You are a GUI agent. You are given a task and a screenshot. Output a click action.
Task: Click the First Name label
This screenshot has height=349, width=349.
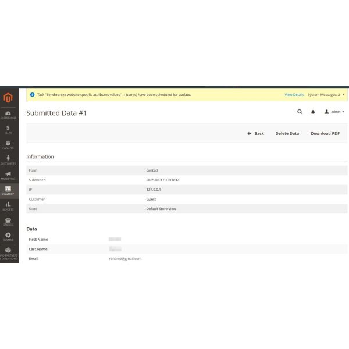38,240
